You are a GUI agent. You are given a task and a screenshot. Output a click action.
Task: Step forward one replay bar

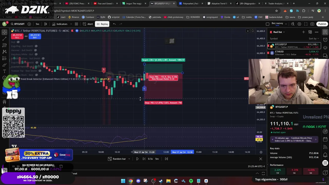(x=144, y=159)
